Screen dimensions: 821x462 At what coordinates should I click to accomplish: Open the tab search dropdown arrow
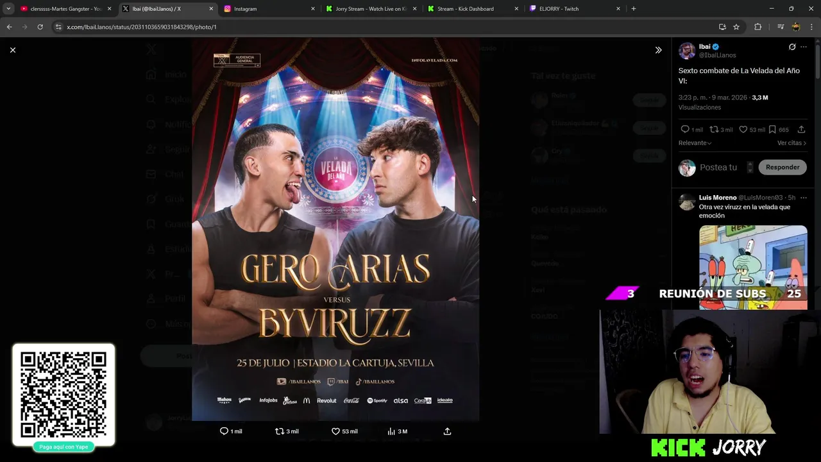pyautogui.click(x=8, y=9)
